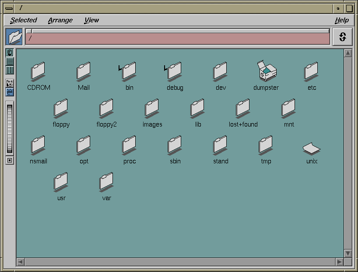
Task: Click the recycle button beside the path field
Action: point(342,37)
